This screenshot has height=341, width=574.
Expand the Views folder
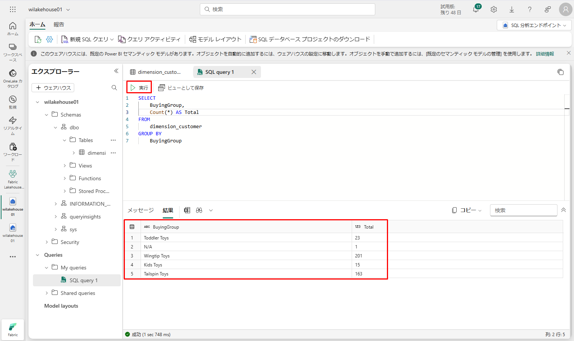click(x=64, y=166)
